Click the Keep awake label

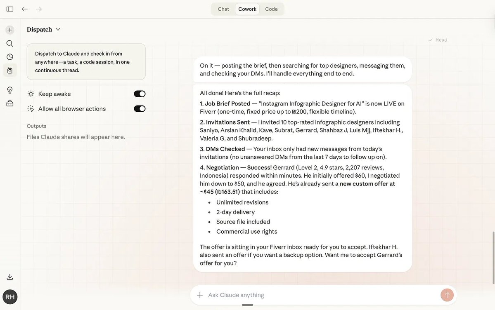click(54, 94)
